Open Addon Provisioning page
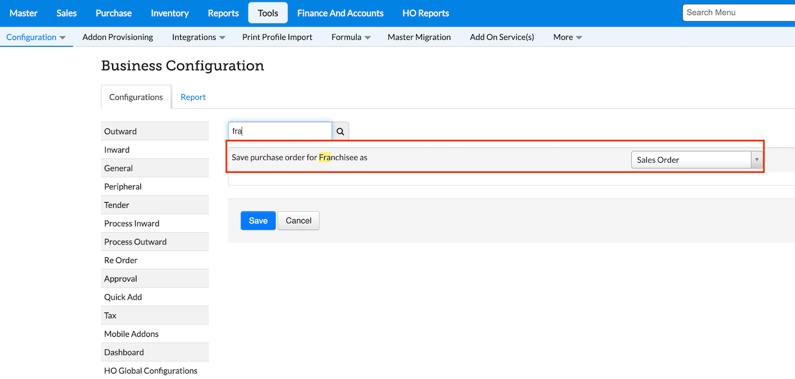Viewport: 795px width, 379px height. tap(118, 37)
